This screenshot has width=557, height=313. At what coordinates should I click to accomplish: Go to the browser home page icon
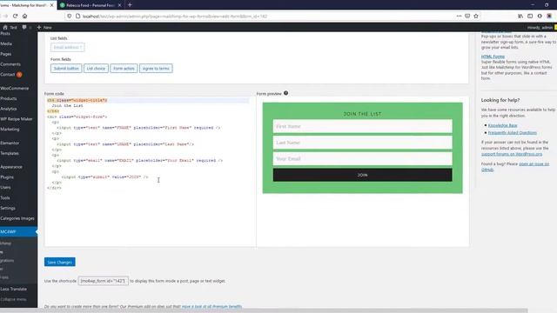point(24,16)
